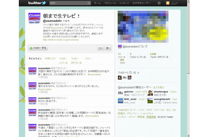Screen dimensions: 209x137
Task: Click NHK_onair user avatar
Action: 121,101
